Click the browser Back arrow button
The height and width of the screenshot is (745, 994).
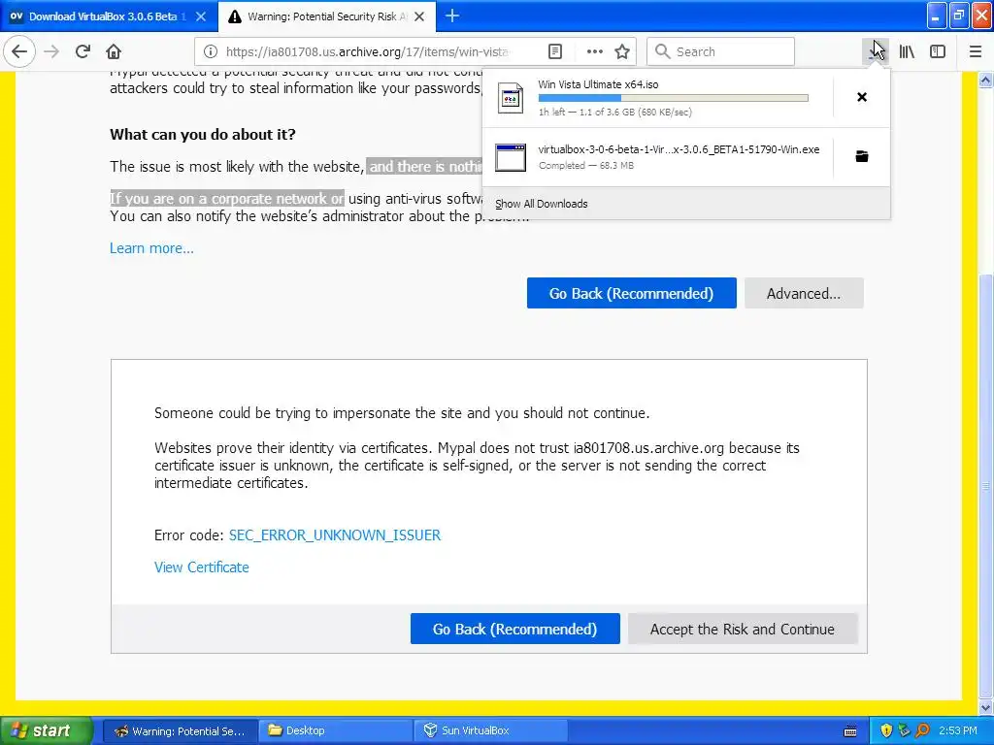coord(19,51)
